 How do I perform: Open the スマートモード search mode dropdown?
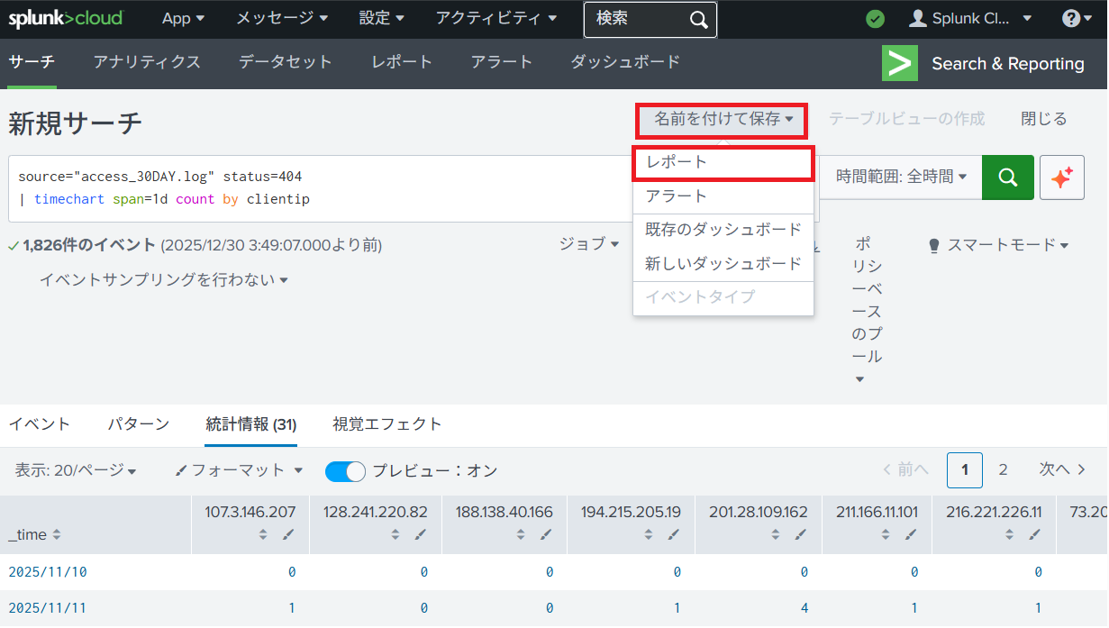(x=998, y=245)
